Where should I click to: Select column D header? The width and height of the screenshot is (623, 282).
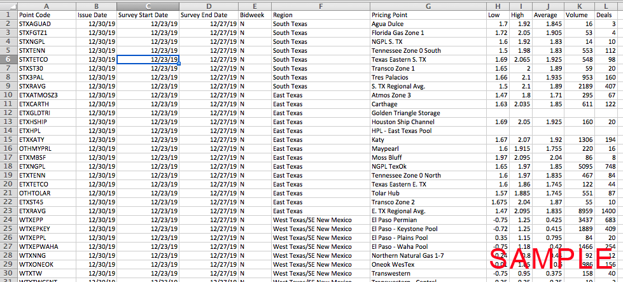209,6
